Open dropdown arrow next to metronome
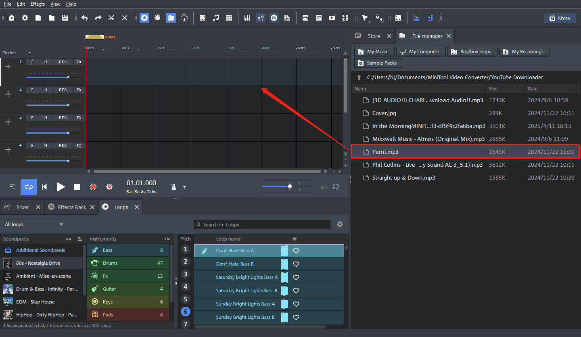Screen dimensions: 581x337 pos(184,187)
